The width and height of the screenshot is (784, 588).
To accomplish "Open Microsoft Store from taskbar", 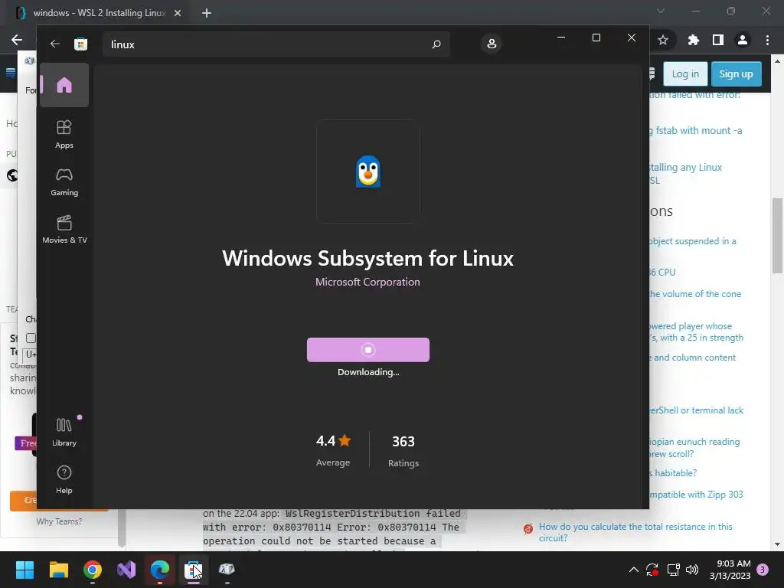I will coord(194,570).
